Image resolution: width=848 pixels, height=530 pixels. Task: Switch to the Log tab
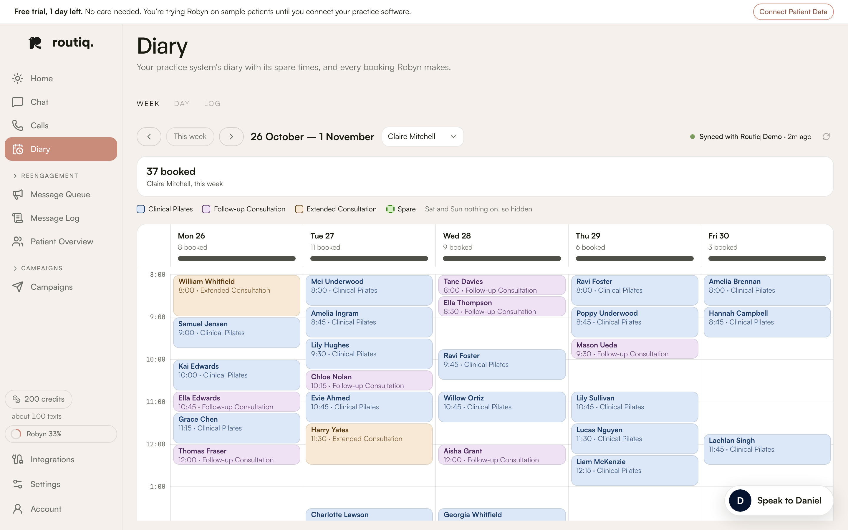(x=212, y=104)
